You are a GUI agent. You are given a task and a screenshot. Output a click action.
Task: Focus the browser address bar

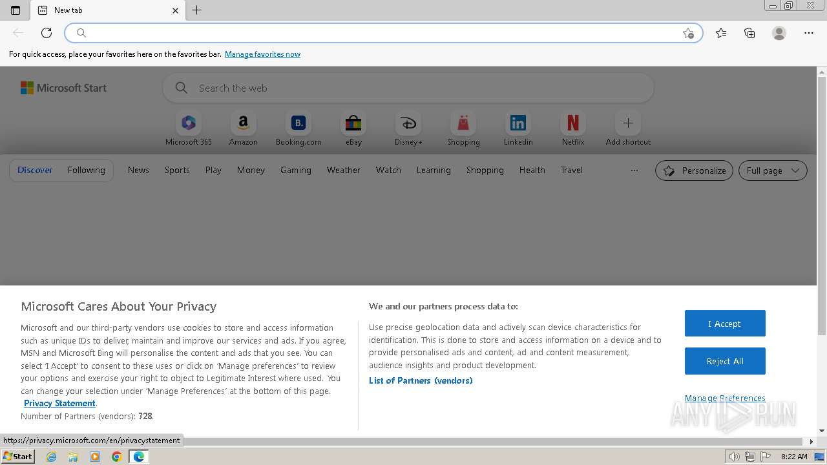point(384,33)
